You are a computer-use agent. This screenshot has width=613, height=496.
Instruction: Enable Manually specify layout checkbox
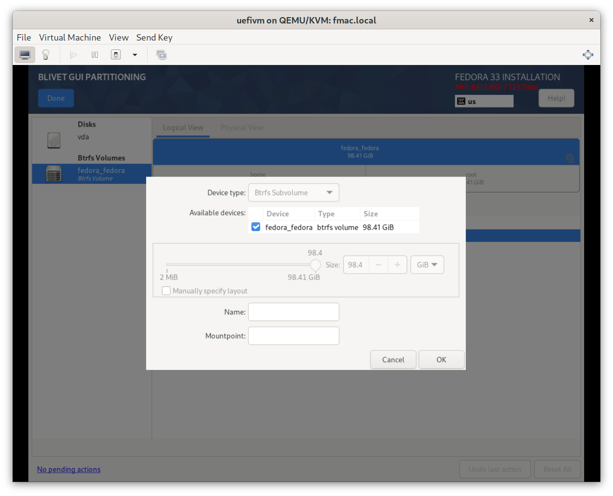click(x=166, y=291)
